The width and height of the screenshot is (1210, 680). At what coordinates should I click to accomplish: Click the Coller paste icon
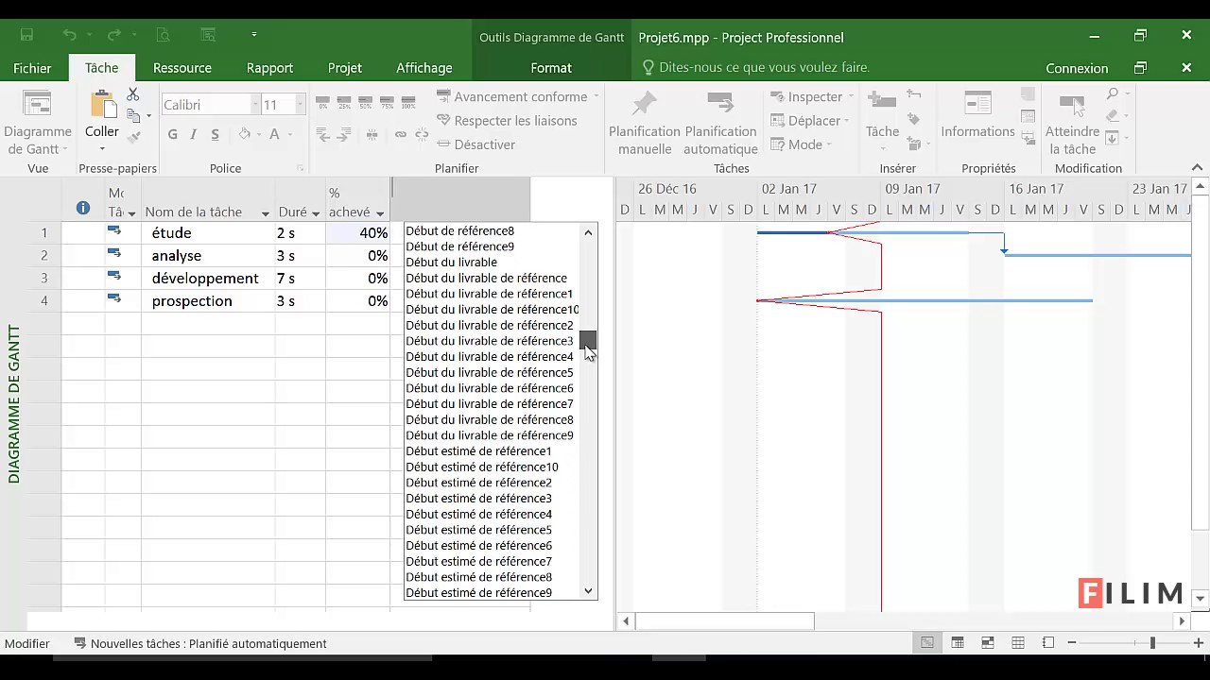102,106
